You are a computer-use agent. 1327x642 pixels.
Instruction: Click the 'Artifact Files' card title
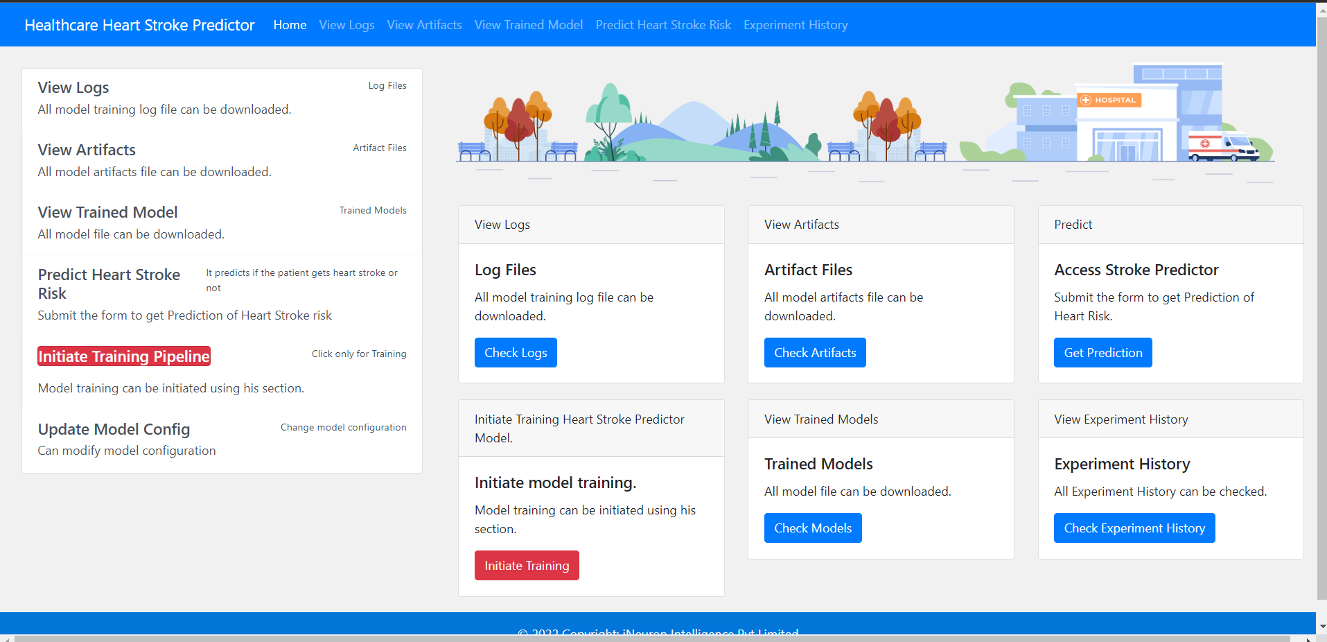tap(808, 270)
